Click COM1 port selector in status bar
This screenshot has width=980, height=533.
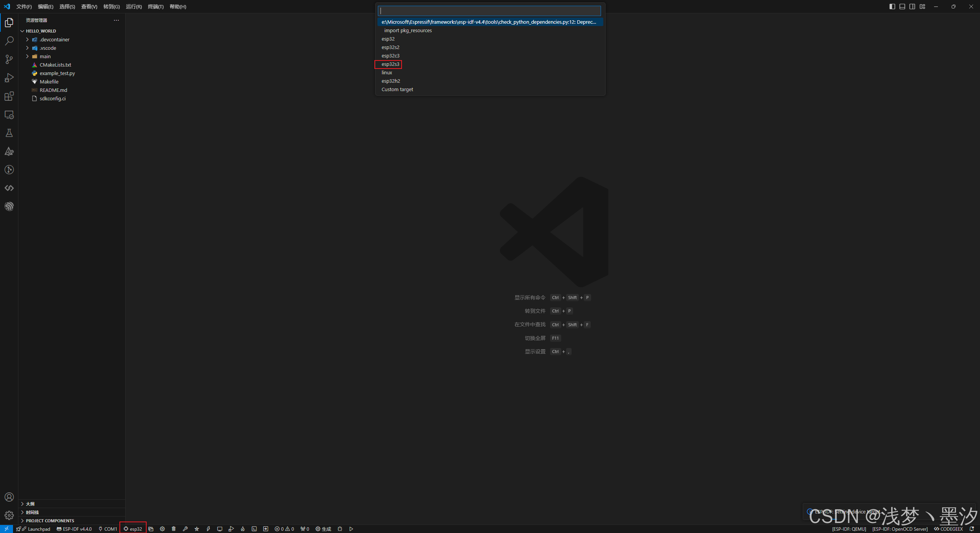click(108, 529)
